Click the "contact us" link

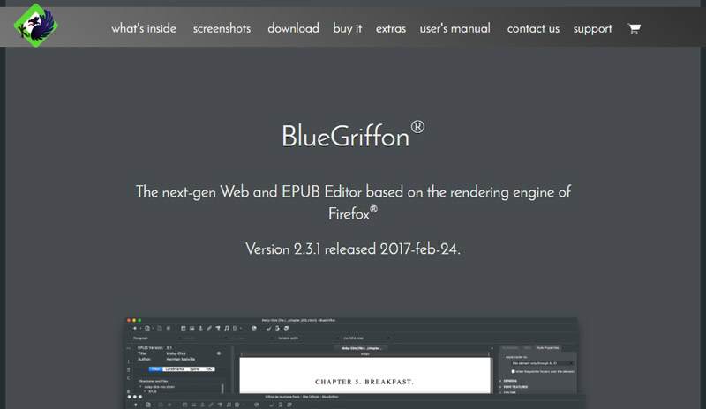(534, 28)
